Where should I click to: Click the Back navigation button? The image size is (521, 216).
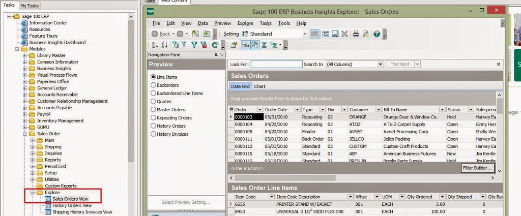pos(160,34)
